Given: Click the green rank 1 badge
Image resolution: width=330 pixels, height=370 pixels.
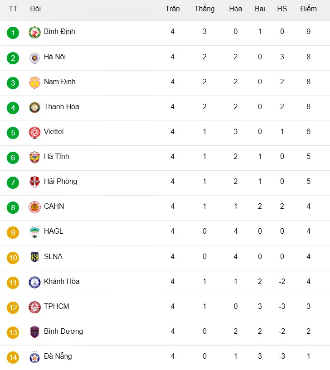Looking at the screenshot, I should click(13, 33).
